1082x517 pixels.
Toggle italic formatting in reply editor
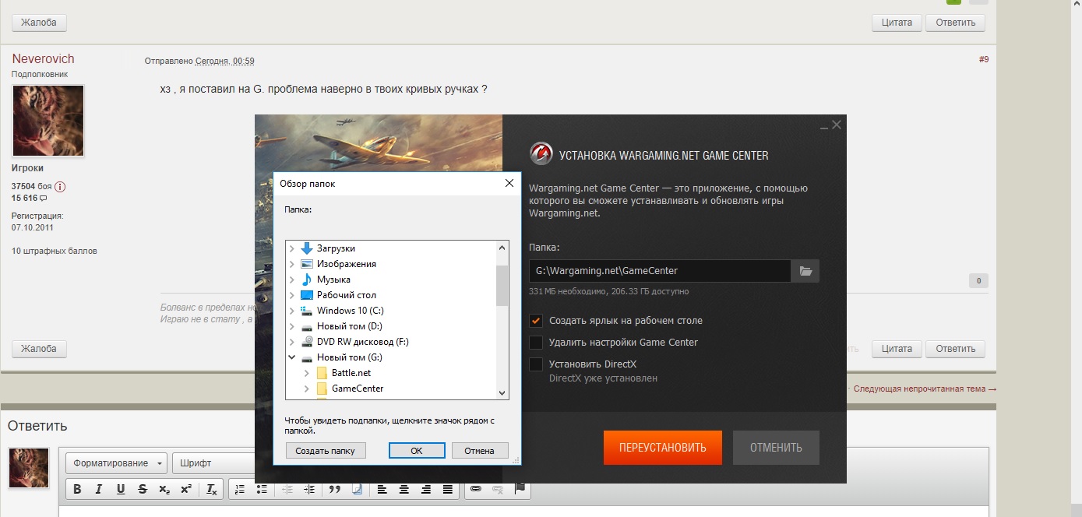click(x=99, y=489)
